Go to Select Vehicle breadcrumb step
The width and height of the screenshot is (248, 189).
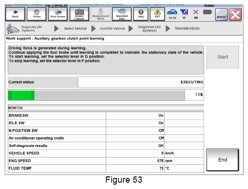pyautogui.click(x=75, y=29)
